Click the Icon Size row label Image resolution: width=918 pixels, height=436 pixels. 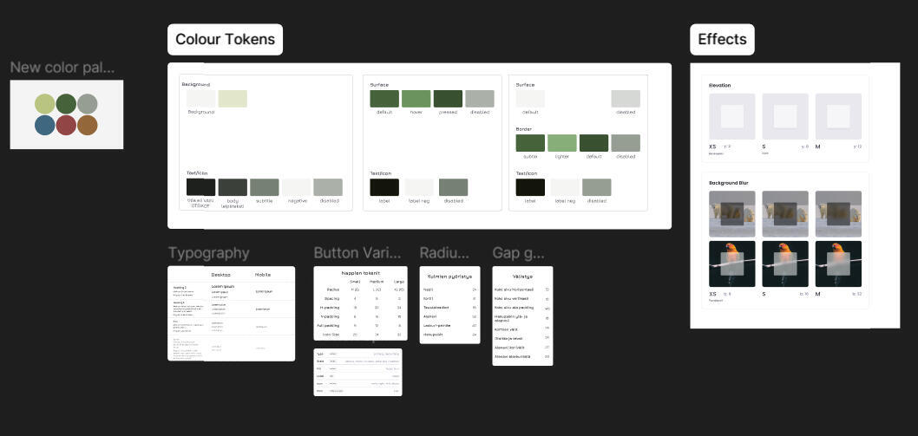(331, 335)
